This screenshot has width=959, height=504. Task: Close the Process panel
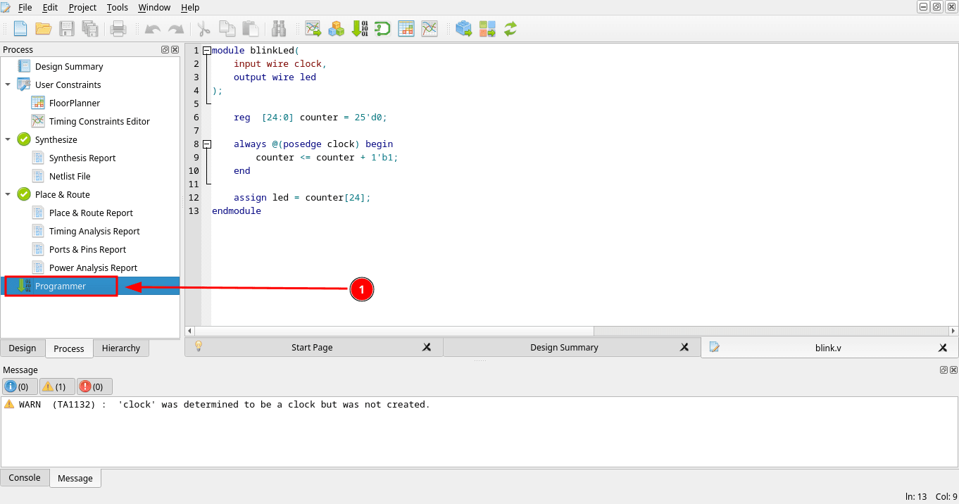(x=175, y=50)
